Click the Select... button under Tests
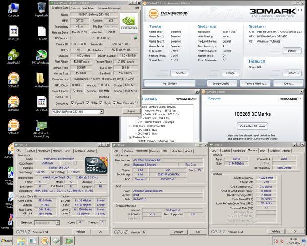 coord(180,73)
